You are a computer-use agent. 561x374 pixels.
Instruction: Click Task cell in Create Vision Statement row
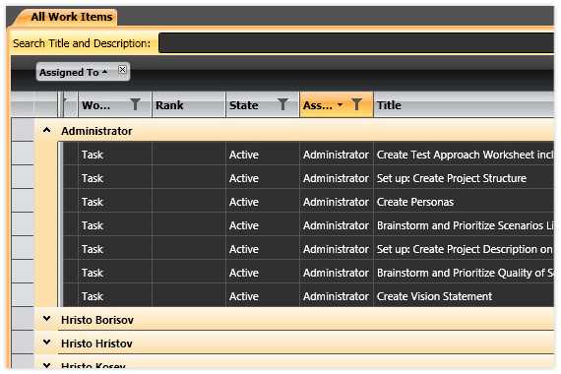pos(115,296)
